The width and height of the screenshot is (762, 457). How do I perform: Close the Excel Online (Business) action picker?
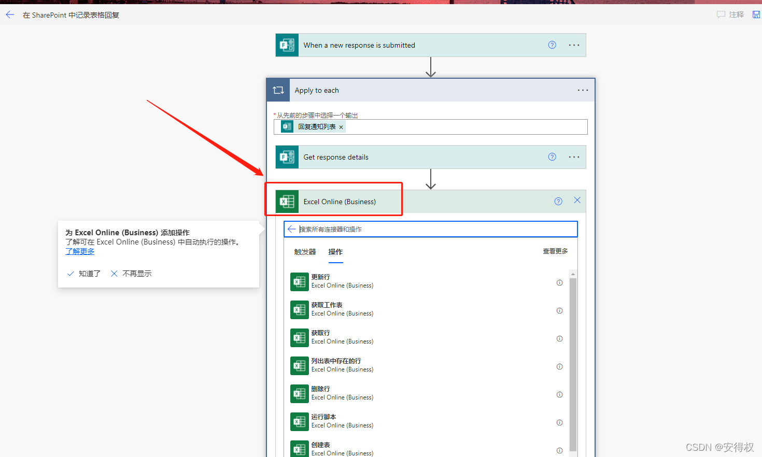pos(577,201)
